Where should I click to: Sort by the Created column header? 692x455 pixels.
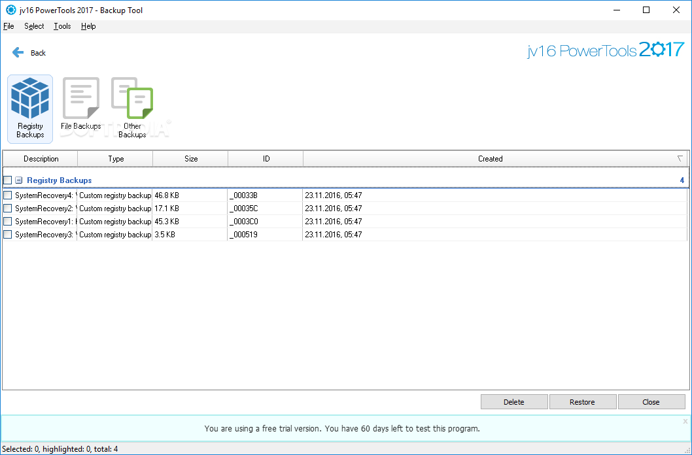[x=491, y=159]
